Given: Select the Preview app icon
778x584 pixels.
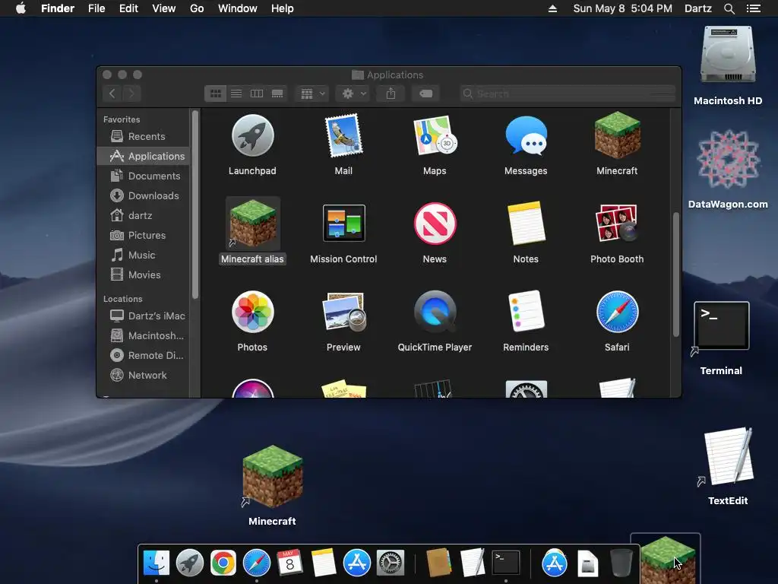Looking at the screenshot, I should [x=344, y=312].
